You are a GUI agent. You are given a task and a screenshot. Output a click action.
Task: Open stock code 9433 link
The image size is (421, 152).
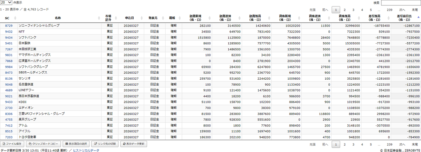pyautogui.click(x=9, y=102)
